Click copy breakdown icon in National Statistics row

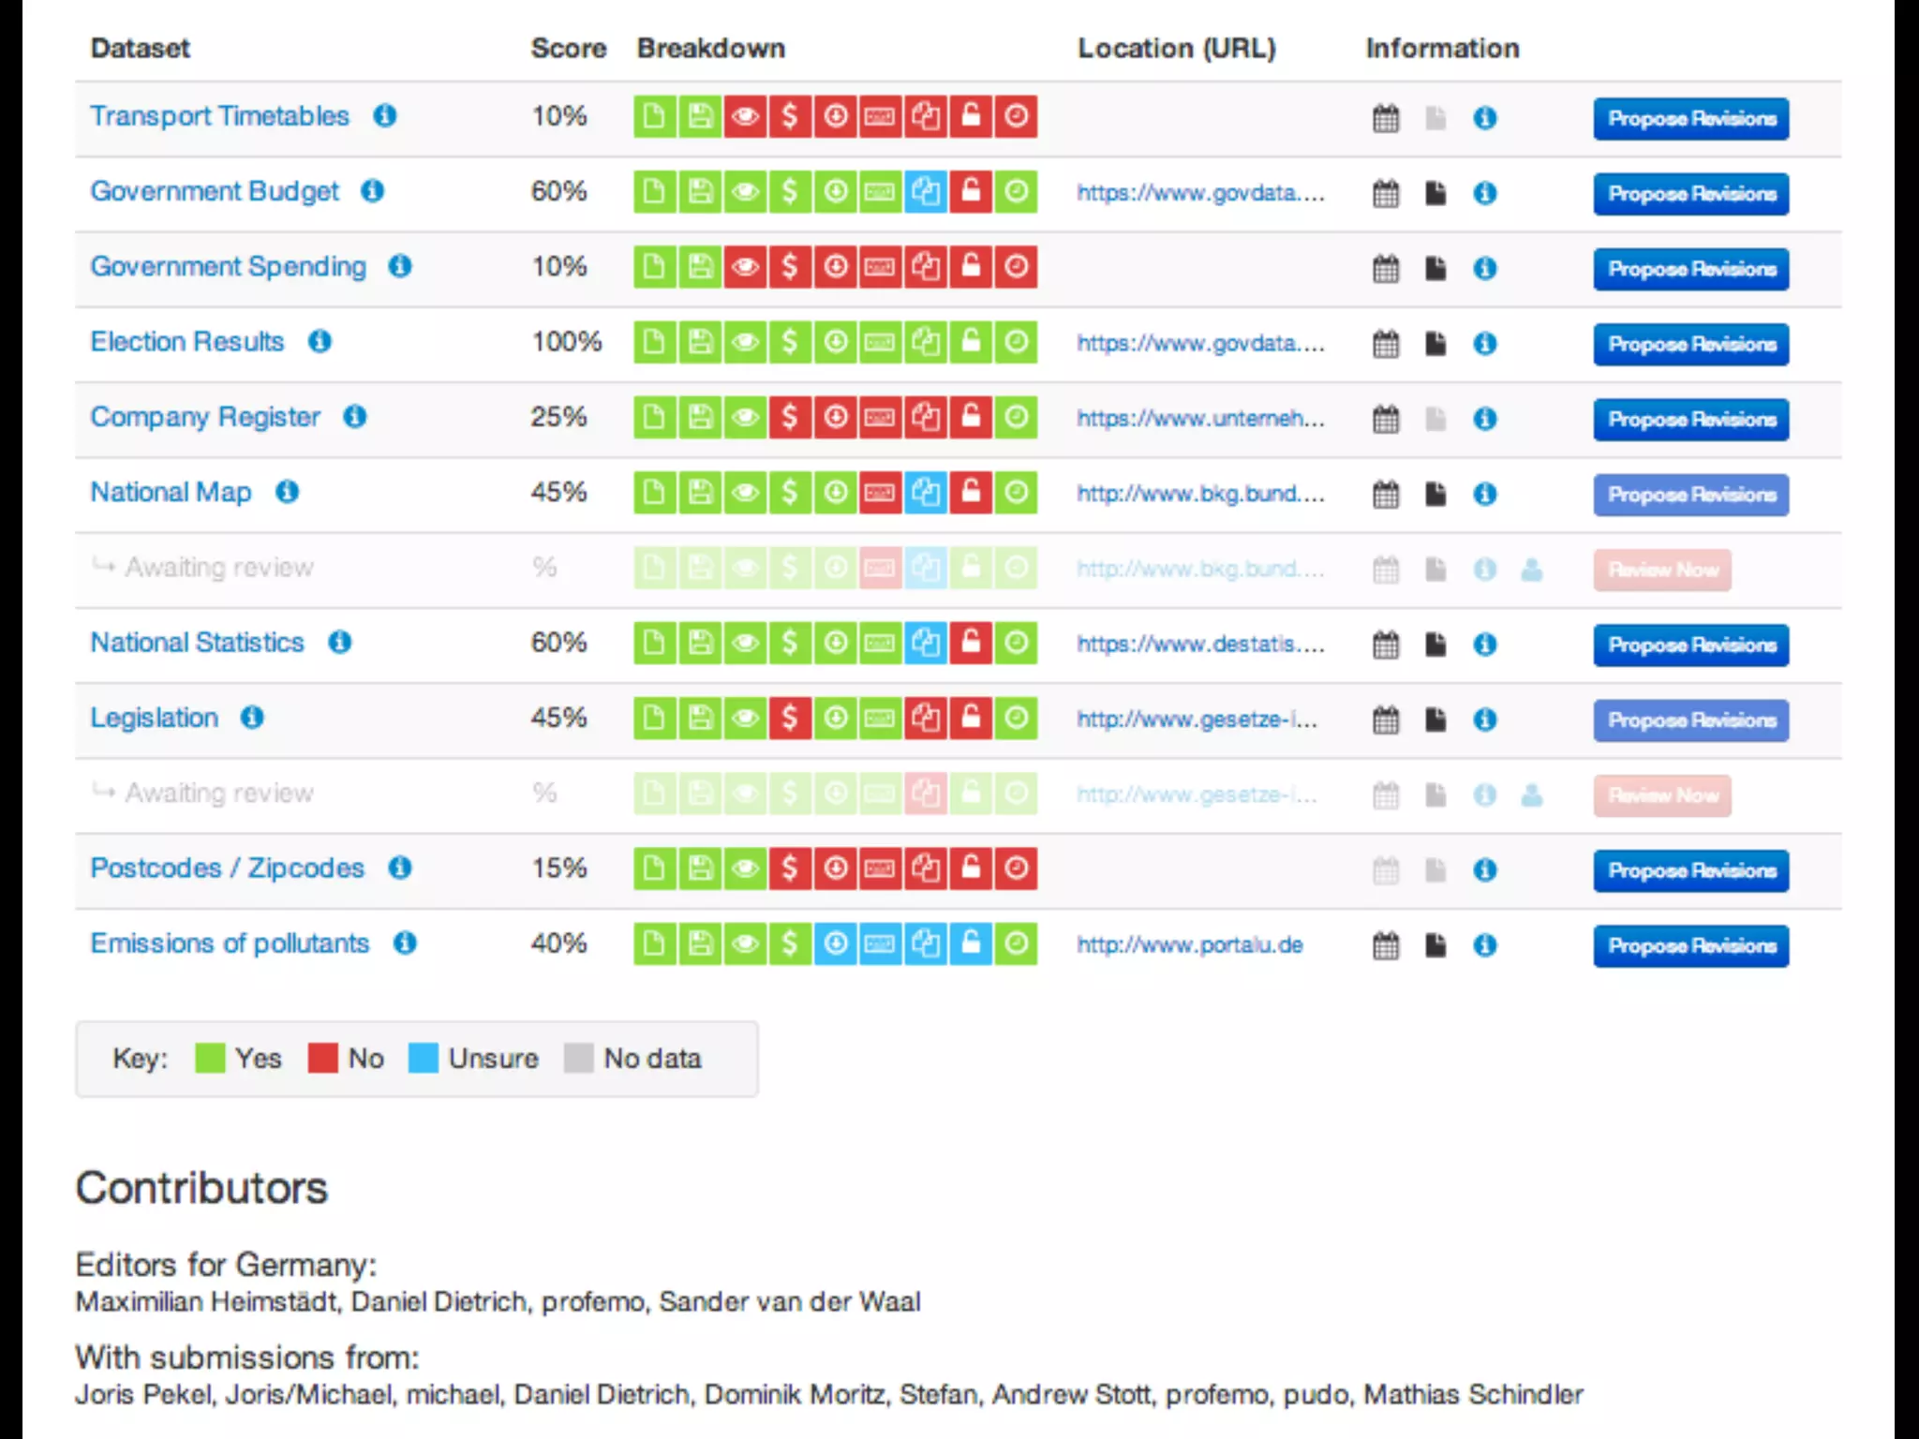[926, 644]
